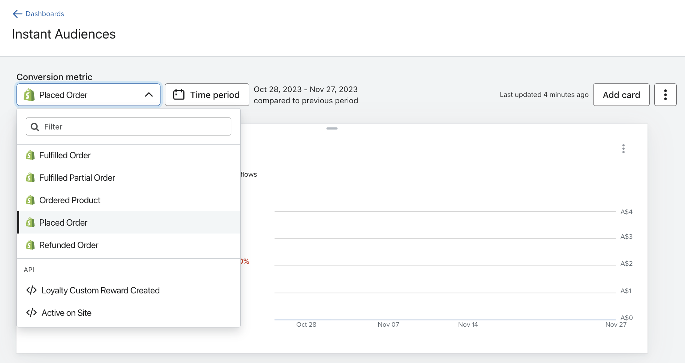Click Shopify icon next to Fulfilled Partial Order
Viewport: 685px width, 363px height.
(30, 177)
